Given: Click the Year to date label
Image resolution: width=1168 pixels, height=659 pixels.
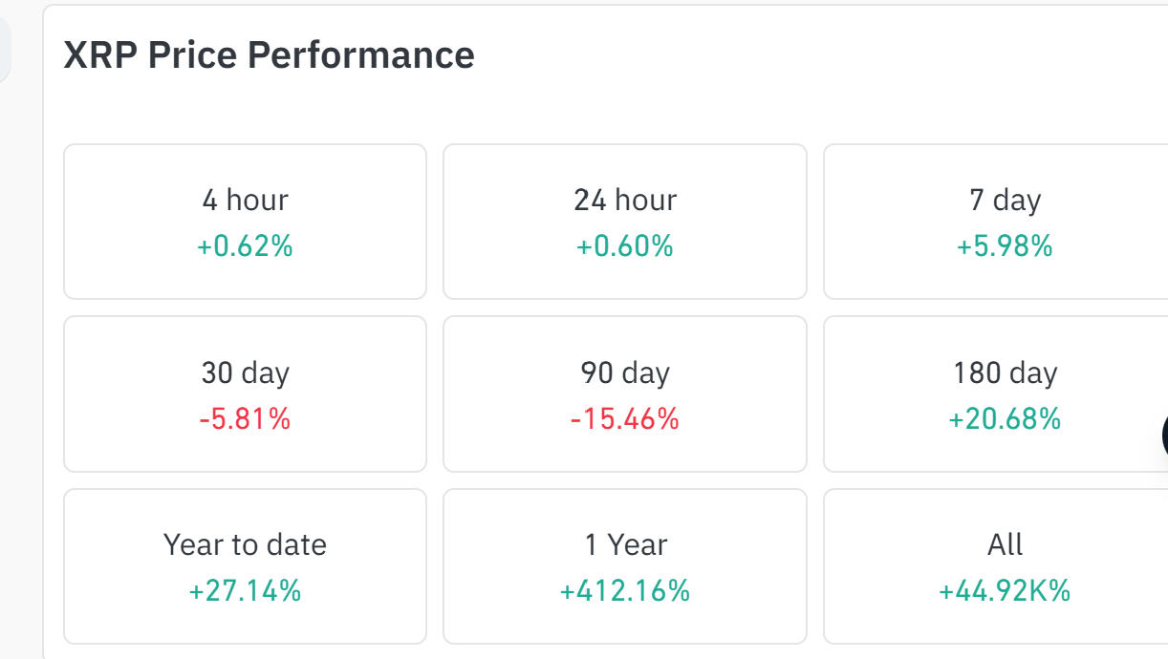Looking at the screenshot, I should tap(245, 545).
